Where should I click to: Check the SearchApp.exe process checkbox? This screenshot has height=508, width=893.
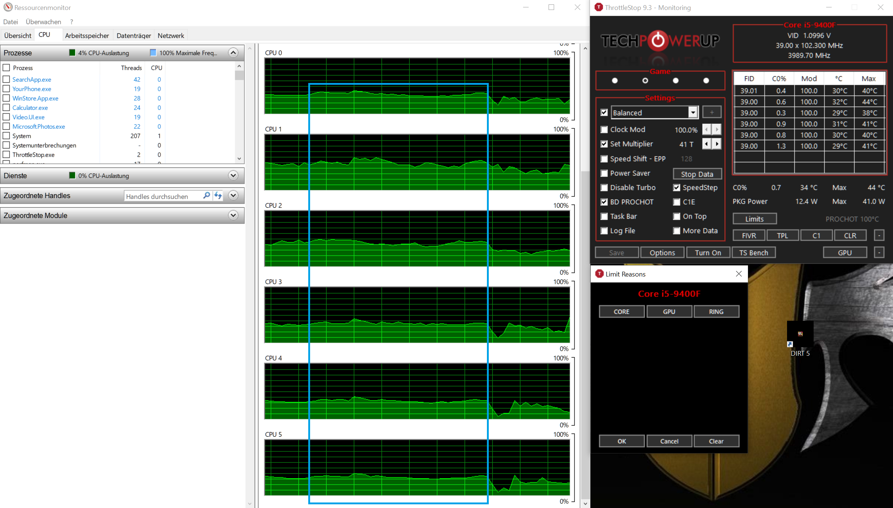coord(6,79)
